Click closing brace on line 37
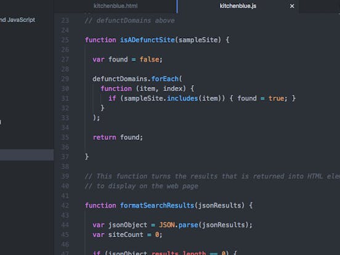The width and height of the screenshot is (340, 255). tap(87, 156)
